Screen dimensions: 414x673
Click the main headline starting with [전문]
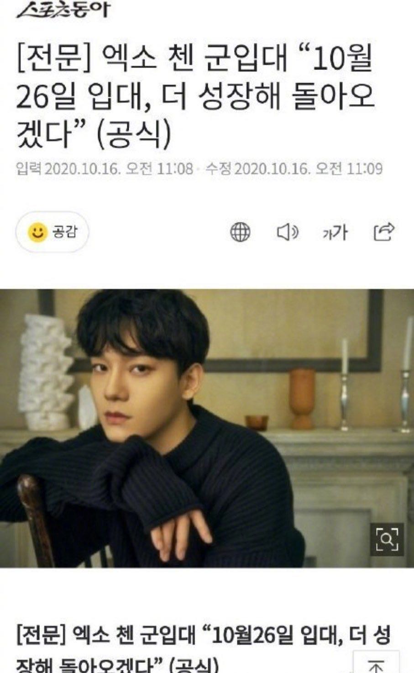196,98
